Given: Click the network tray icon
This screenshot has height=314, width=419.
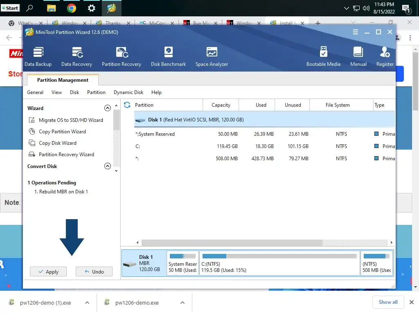Looking at the screenshot, I should click(x=356, y=8).
